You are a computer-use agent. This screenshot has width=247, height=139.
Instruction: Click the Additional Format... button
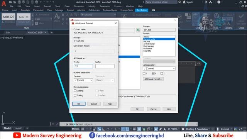[153, 79]
